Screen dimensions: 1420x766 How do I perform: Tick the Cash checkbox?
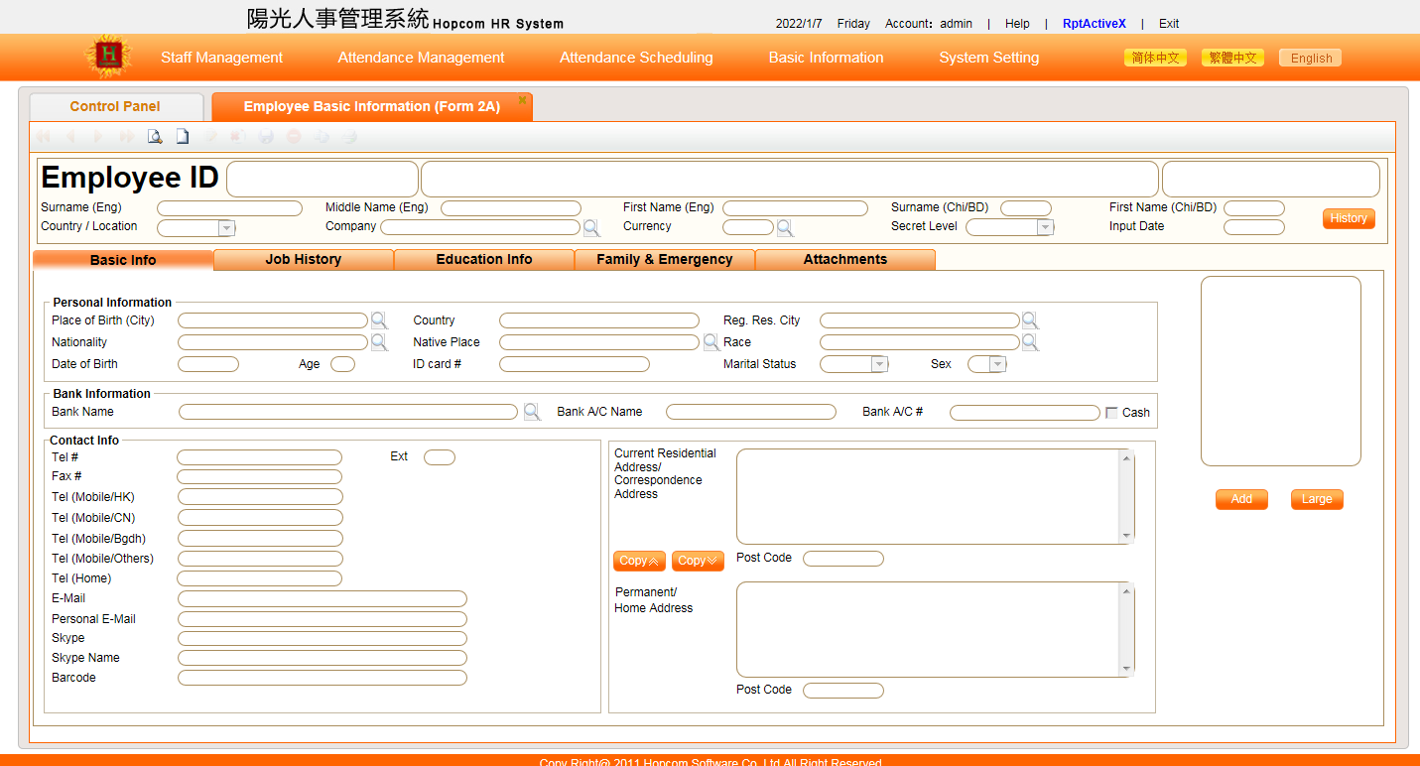click(1111, 413)
